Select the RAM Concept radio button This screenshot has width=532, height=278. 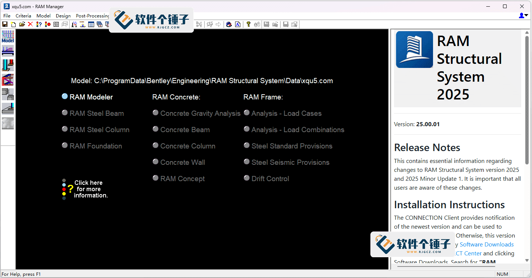(156, 178)
